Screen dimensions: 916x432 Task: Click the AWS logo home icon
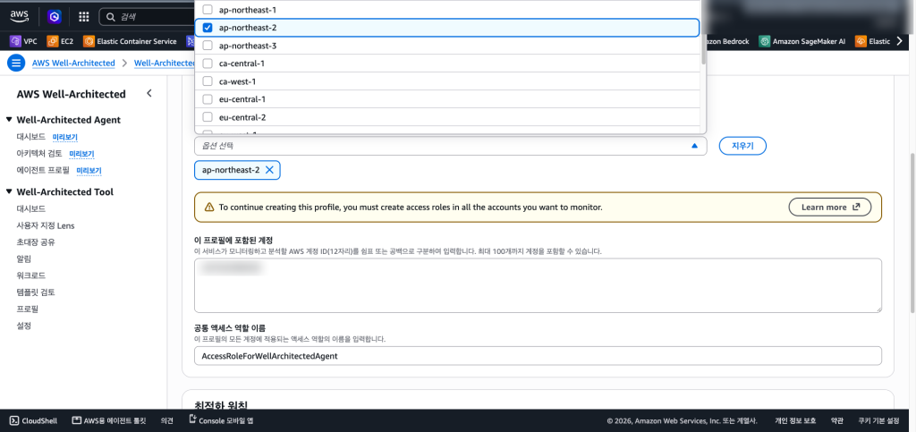pos(19,16)
